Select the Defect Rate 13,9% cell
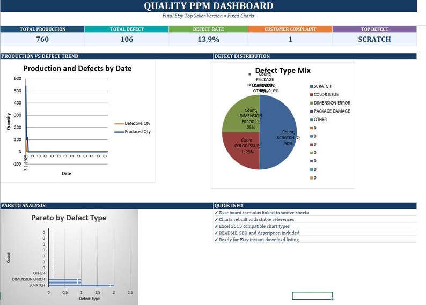The height and width of the screenshot is (305, 426). pos(208,39)
